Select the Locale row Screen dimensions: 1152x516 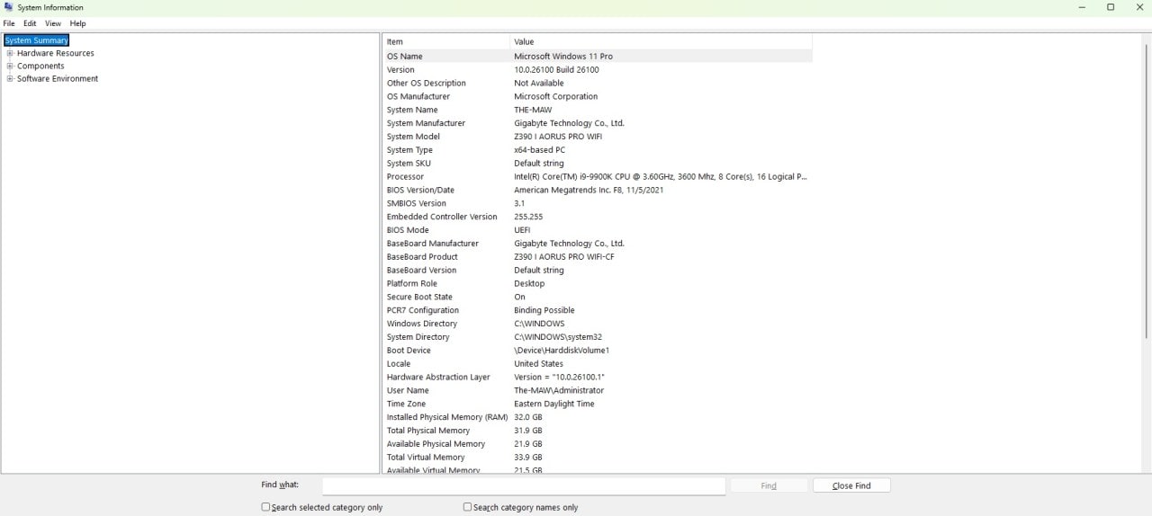point(598,364)
